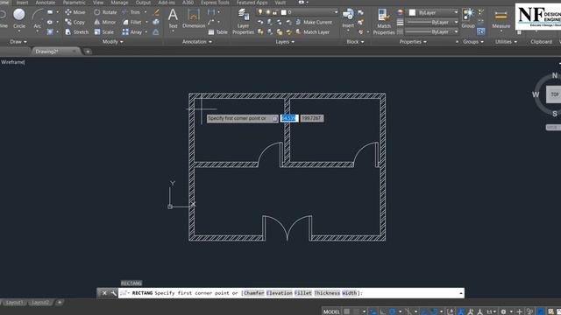Open the View ribbon tab

click(x=98, y=3)
